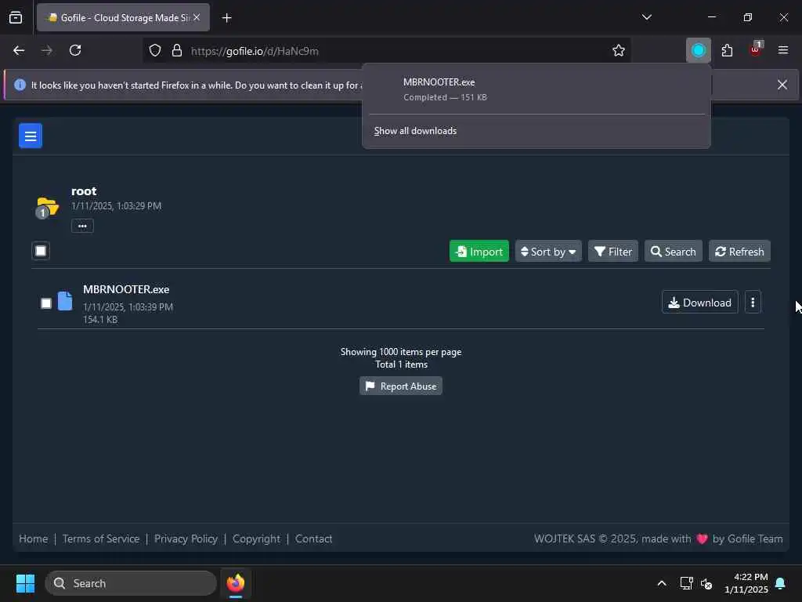Open the taskbar clock showing 4:22 PM
This screenshot has height=602, width=802.
(x=746, y=583)
